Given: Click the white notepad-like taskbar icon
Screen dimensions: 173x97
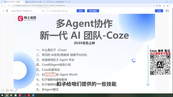Looking at the screenshot, I should pyautogui.click(x=16, y=95).
